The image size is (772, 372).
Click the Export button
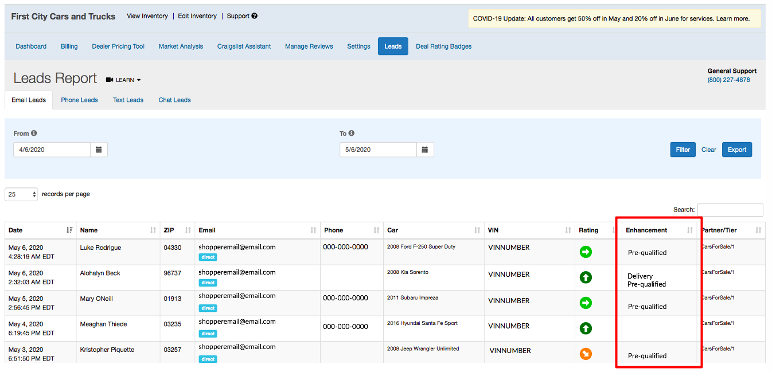737,150
